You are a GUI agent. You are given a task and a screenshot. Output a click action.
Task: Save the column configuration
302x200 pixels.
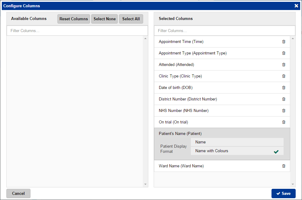(283, 194)
